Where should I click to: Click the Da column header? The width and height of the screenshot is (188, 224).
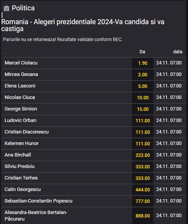[142, 52]
